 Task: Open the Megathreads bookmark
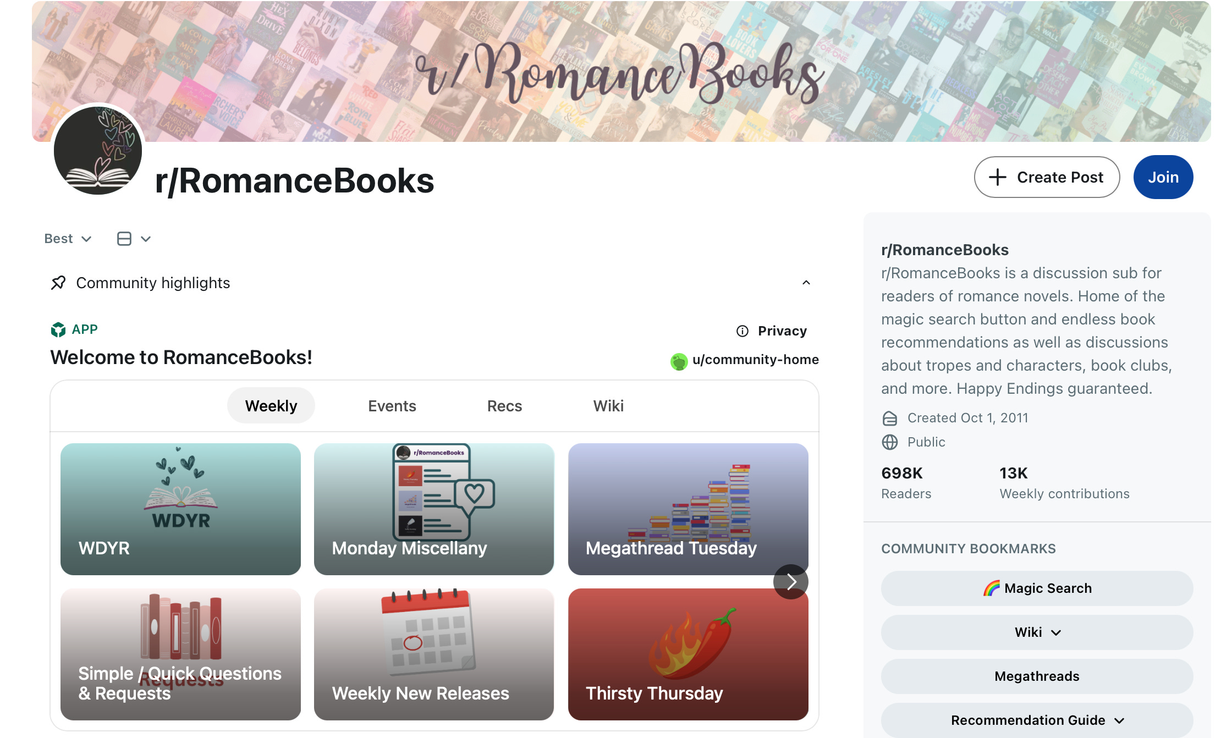click(x=1037, y=676)
